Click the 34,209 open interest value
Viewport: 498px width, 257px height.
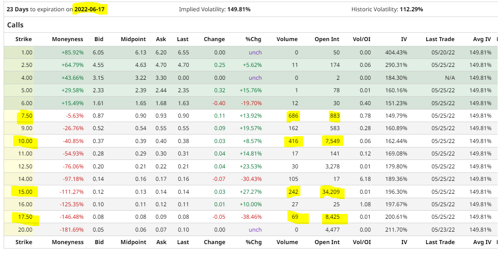point(331,192)
